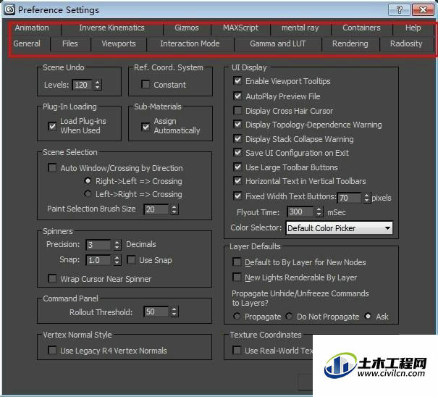The width and height of the screenshot is (438, 397).
Task: Close the Preference Settings dialog
Action: coord(423,10)
